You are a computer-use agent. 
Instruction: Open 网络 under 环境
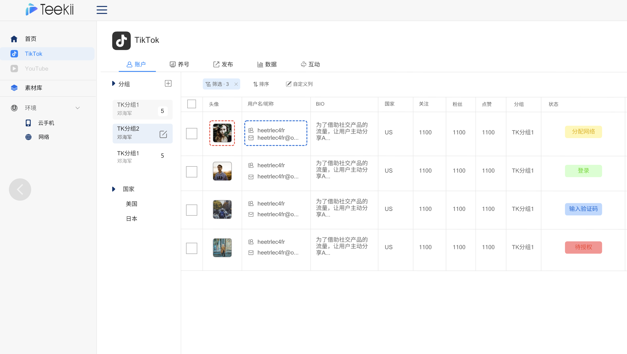point(44,137)
